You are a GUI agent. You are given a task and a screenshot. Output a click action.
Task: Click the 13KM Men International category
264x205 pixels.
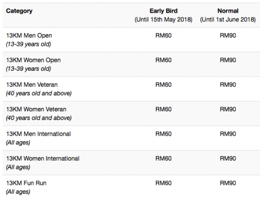(39, 134)
